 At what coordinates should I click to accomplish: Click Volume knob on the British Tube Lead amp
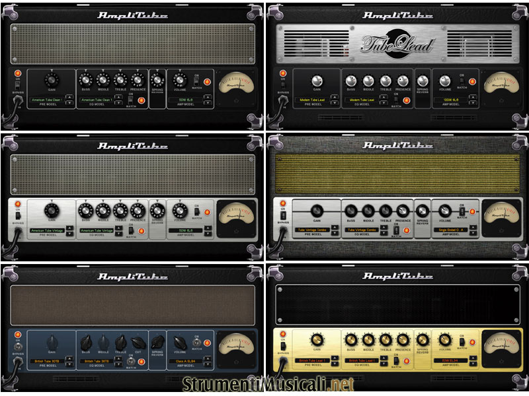point(445,339)
